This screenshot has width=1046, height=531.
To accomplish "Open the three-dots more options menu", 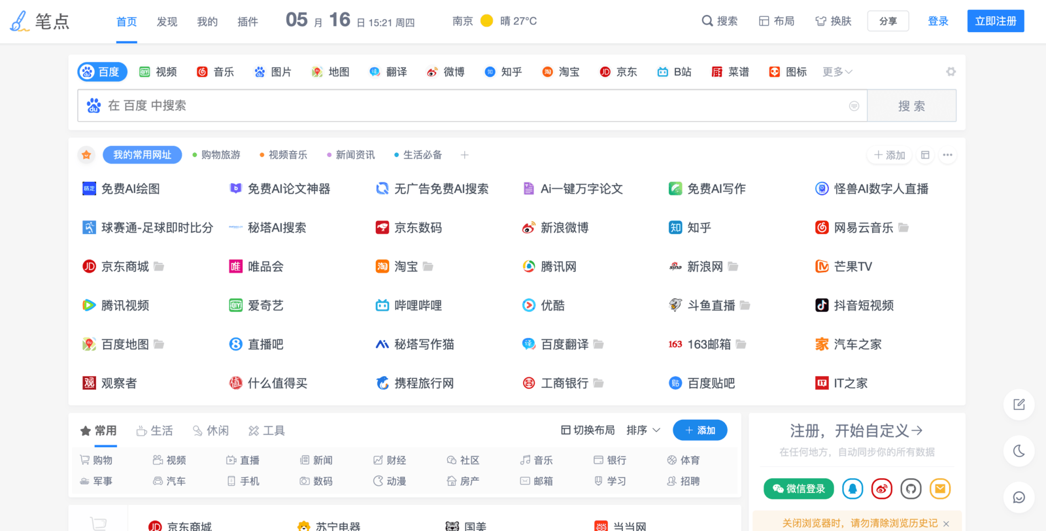I will 947,155.
